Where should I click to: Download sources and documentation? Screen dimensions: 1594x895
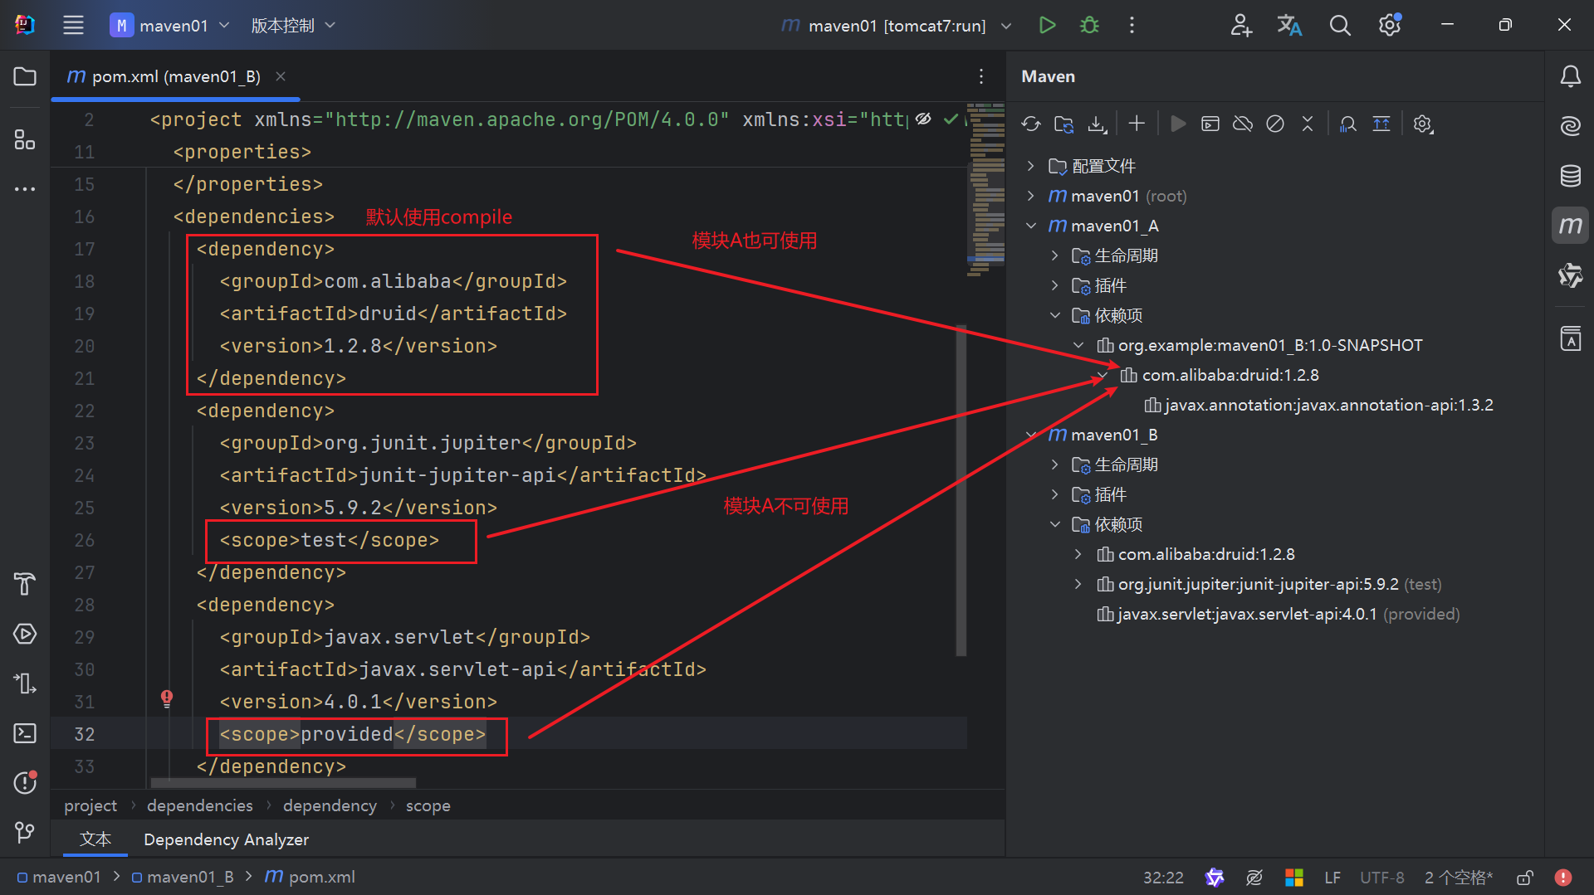tap(1097, 124)
